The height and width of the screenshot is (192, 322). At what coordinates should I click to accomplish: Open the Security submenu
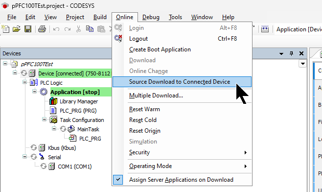(x=182, y=152)
